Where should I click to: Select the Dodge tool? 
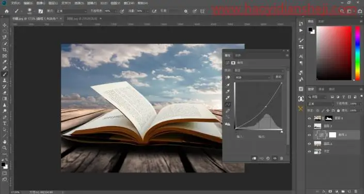coord(5,111)
